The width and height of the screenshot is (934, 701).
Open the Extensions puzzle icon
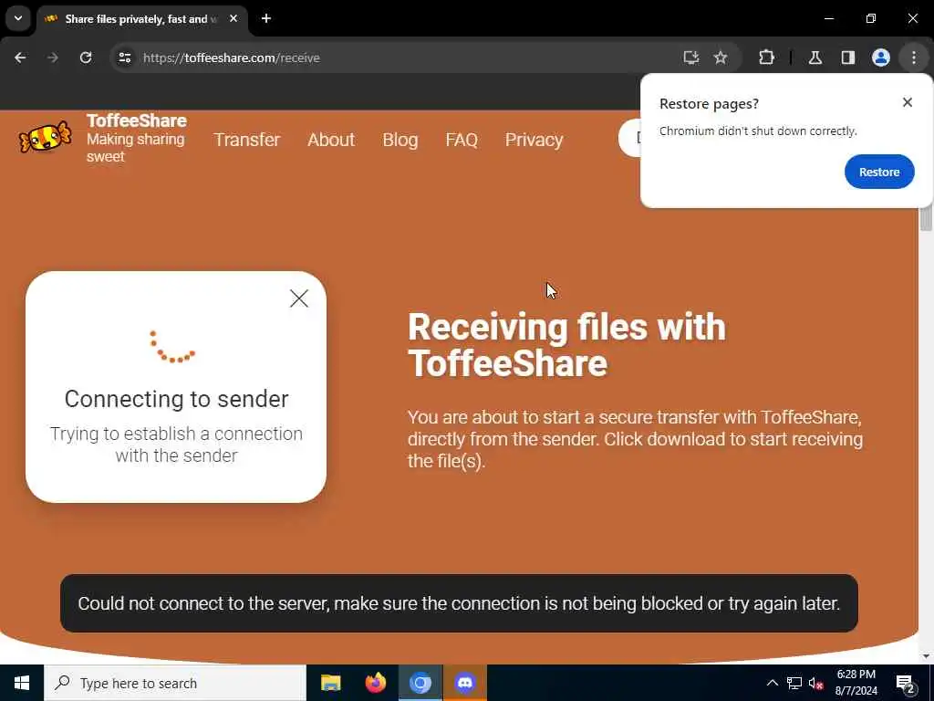[766, 58]
